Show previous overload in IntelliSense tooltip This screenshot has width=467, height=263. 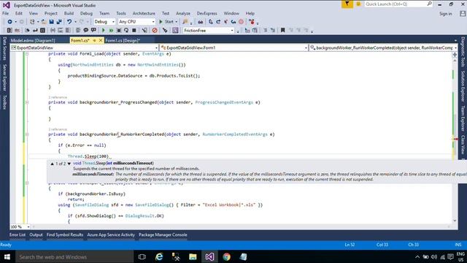pyautogui.click(x=52, y=164)
